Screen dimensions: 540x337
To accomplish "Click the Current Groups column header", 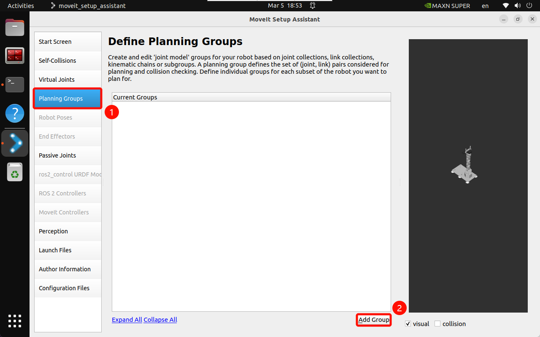I will coord(251,97).
